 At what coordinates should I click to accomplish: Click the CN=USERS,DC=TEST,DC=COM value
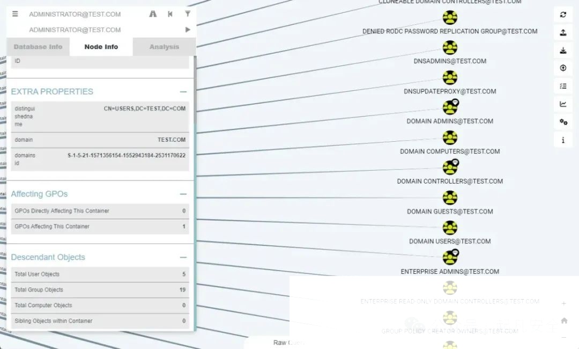[145, 108]
